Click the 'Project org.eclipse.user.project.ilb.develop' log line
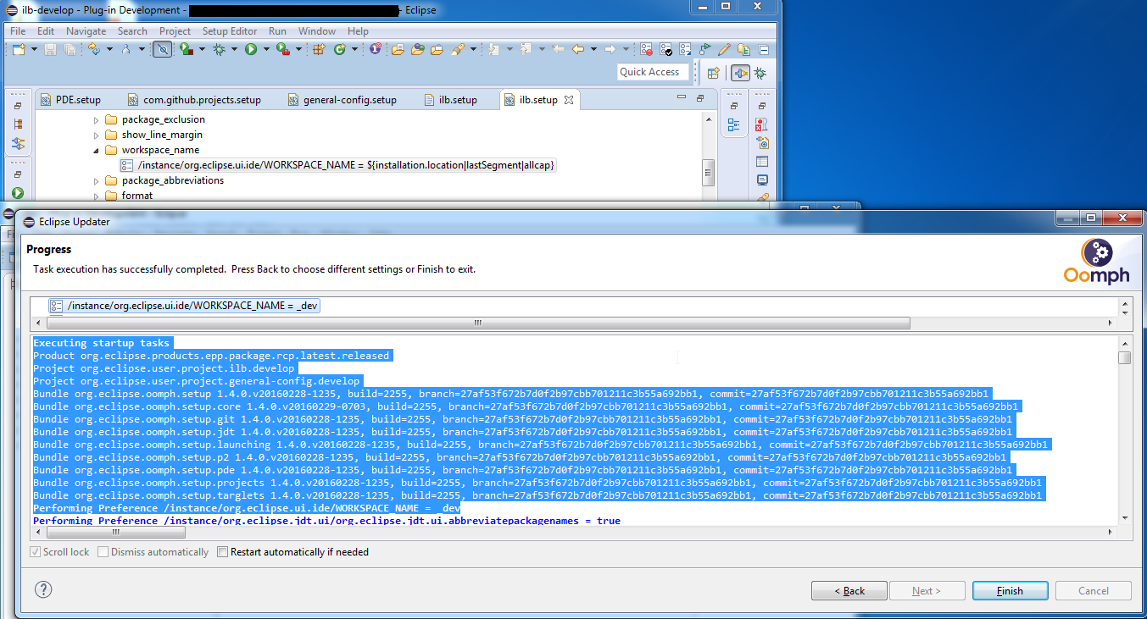The height and width of the screenshot is (619, 1147). pyautogui.click(x=164, y=368)
